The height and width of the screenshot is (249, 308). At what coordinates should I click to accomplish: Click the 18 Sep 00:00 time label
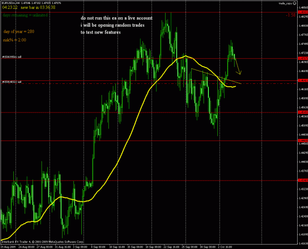click(x=153, y=247)
